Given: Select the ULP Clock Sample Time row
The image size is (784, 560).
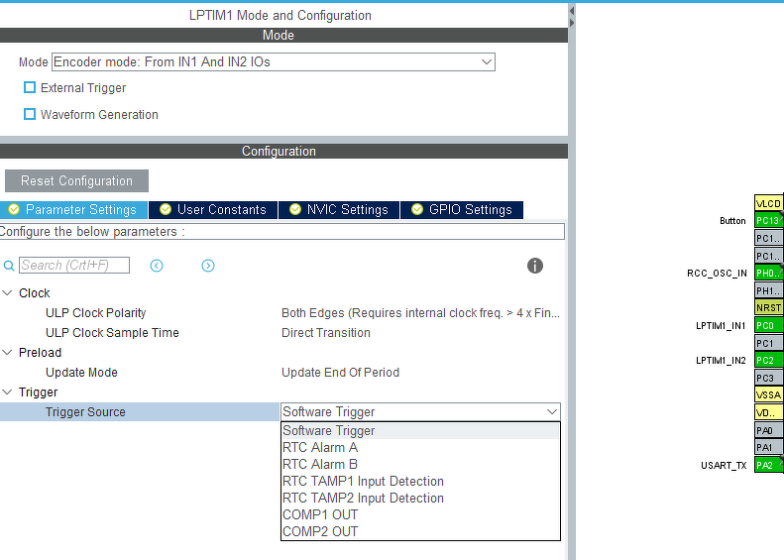Looking at the screenshot, I should pyautogui.click(x=280, y=332).
